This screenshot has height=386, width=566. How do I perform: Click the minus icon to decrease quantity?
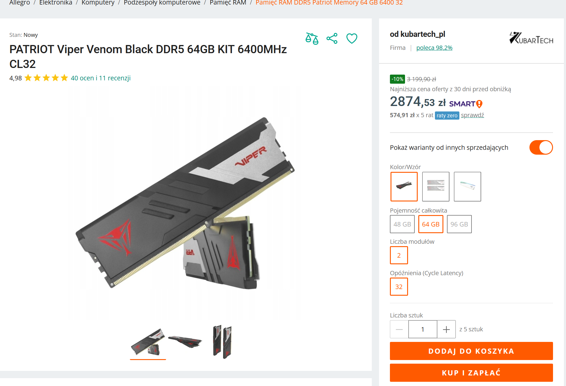[x=399, y=329]
